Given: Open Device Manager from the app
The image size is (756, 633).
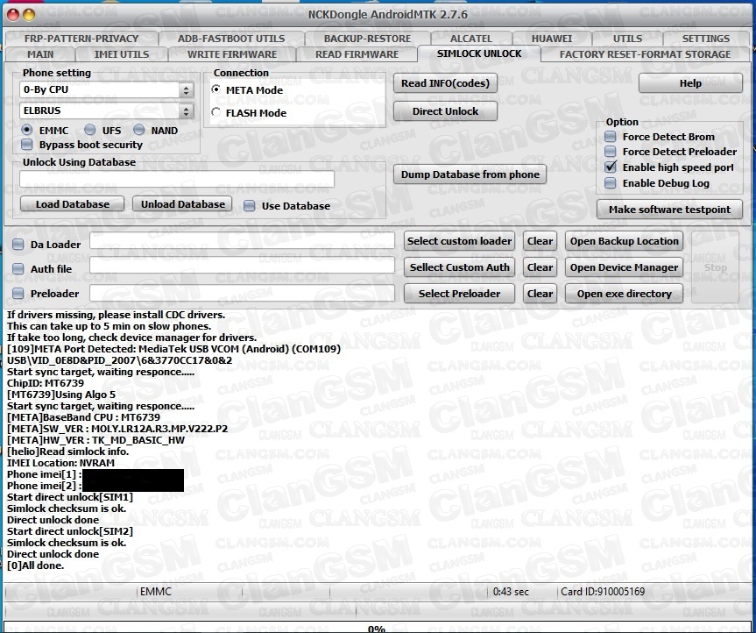Looking at the screenshot, I should 624,267.
